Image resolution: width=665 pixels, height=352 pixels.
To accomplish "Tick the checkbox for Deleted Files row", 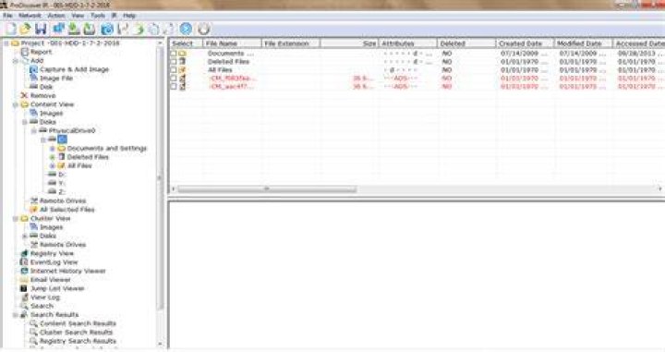I will pos(174,62).
